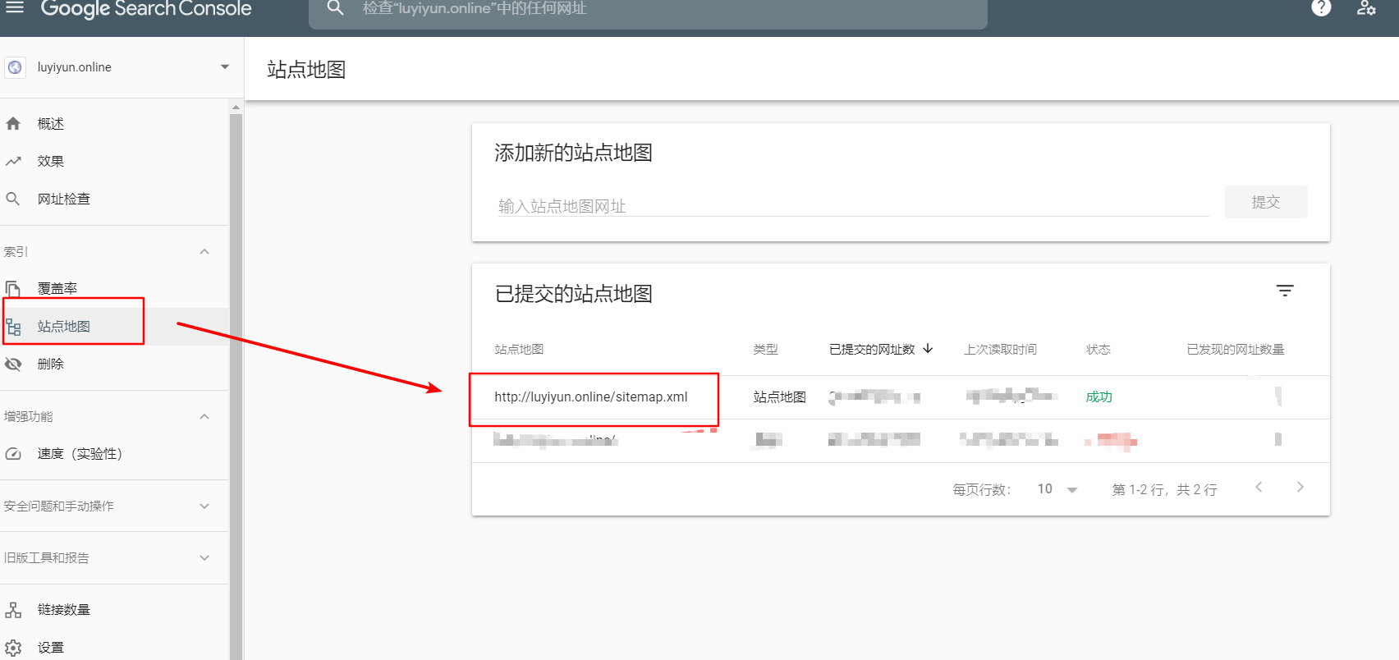Open the filter icon in submitted sitemaps
Screen dimensions: 1399x660
click(1285, 291)
